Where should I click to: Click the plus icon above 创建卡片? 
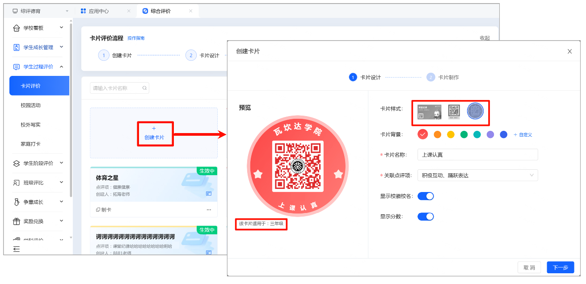pos(154,128)
